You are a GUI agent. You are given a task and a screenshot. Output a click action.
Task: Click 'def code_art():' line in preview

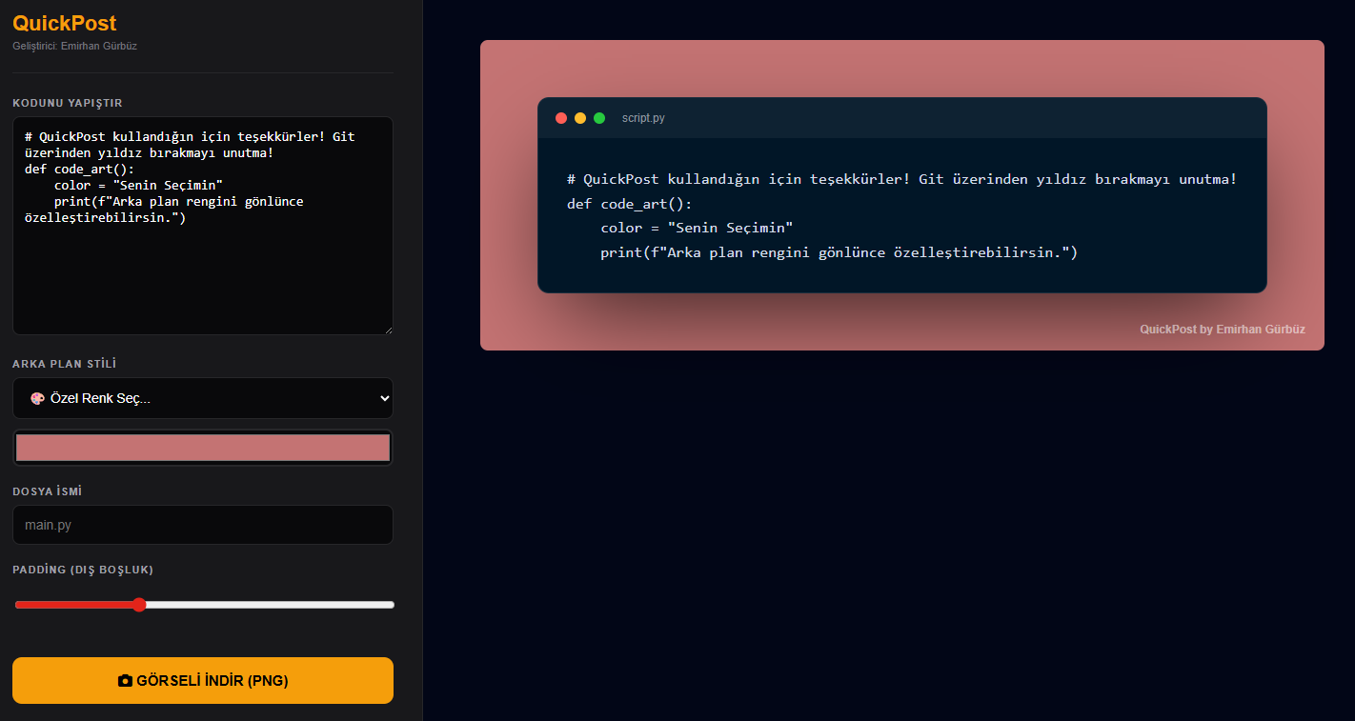point(630,204)
